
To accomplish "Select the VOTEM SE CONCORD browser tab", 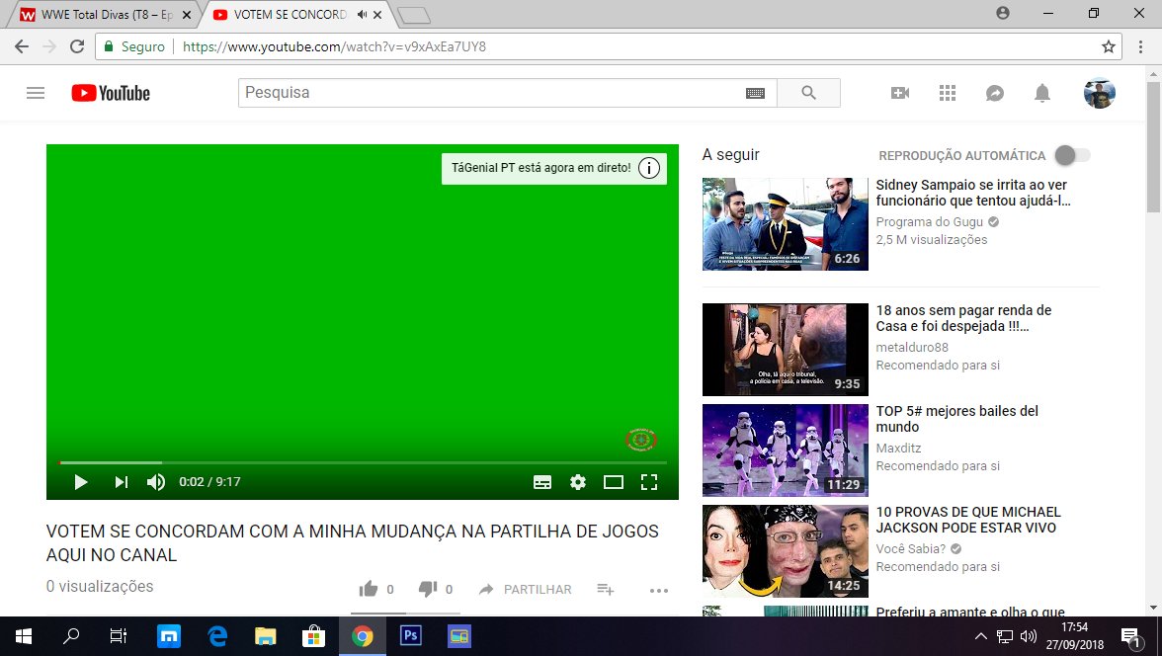I will coord(289,14).
